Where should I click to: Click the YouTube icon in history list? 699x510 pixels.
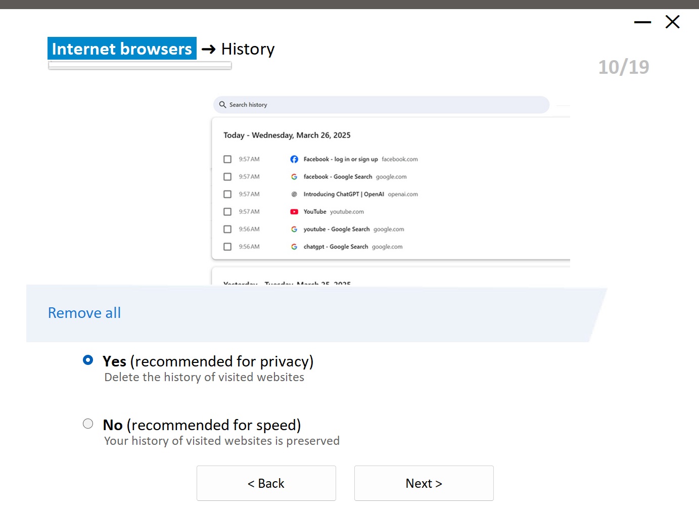[x=294, y=212]
